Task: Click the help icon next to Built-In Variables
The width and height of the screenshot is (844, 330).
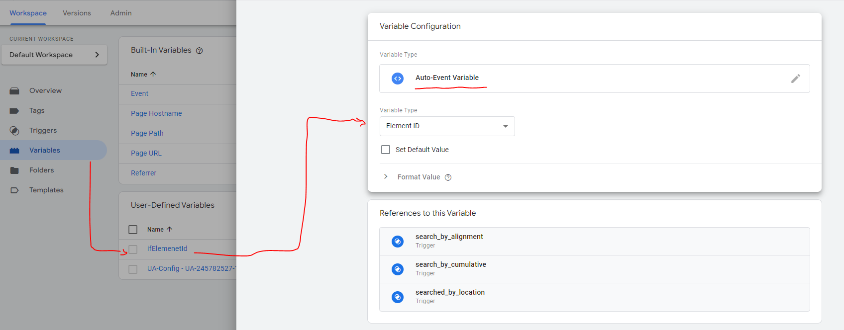Action: pos(199,51)
